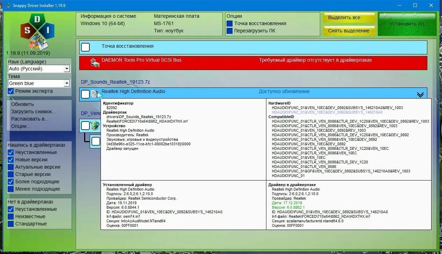The height and width of the screenshot is (254, 442).
Task: Click the green chip device icon
Action: pos(95,125)
